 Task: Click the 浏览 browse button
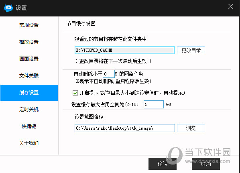[x=191, y=128]
